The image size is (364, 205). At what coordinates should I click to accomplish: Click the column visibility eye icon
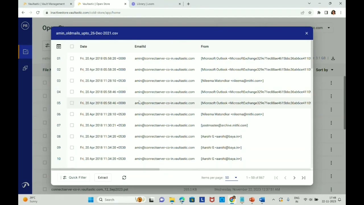[x=59, y=46]
